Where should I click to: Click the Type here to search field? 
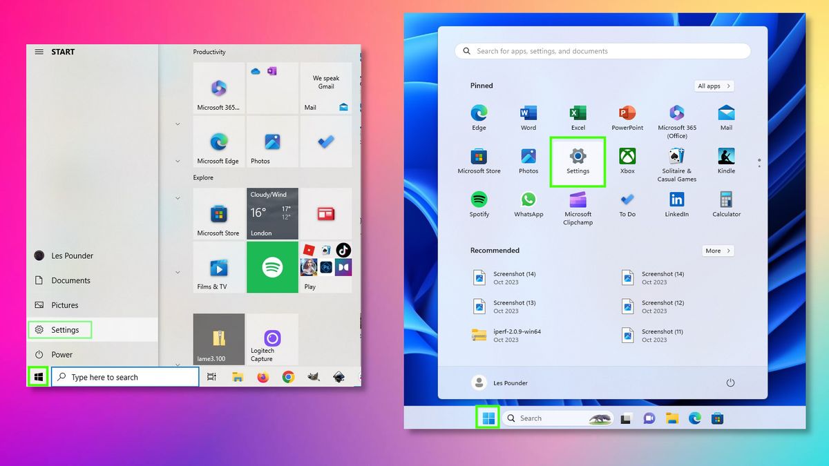tap(124, 377)
